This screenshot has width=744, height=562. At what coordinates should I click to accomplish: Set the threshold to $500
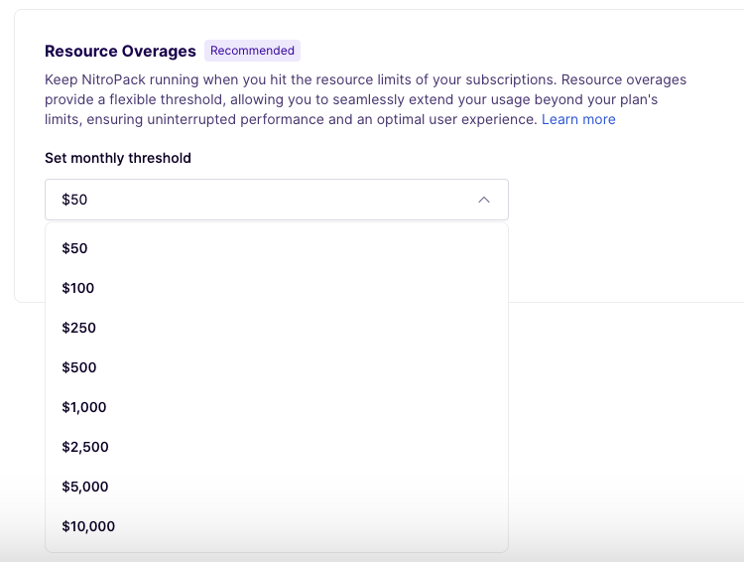[x=79, y=367]
